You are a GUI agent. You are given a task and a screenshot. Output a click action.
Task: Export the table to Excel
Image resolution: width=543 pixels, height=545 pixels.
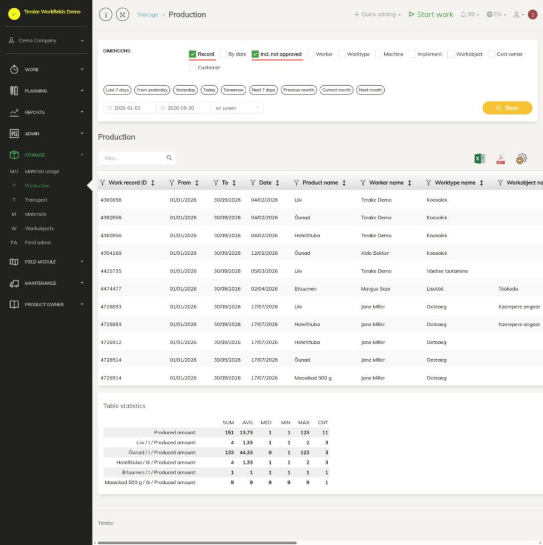480,159
